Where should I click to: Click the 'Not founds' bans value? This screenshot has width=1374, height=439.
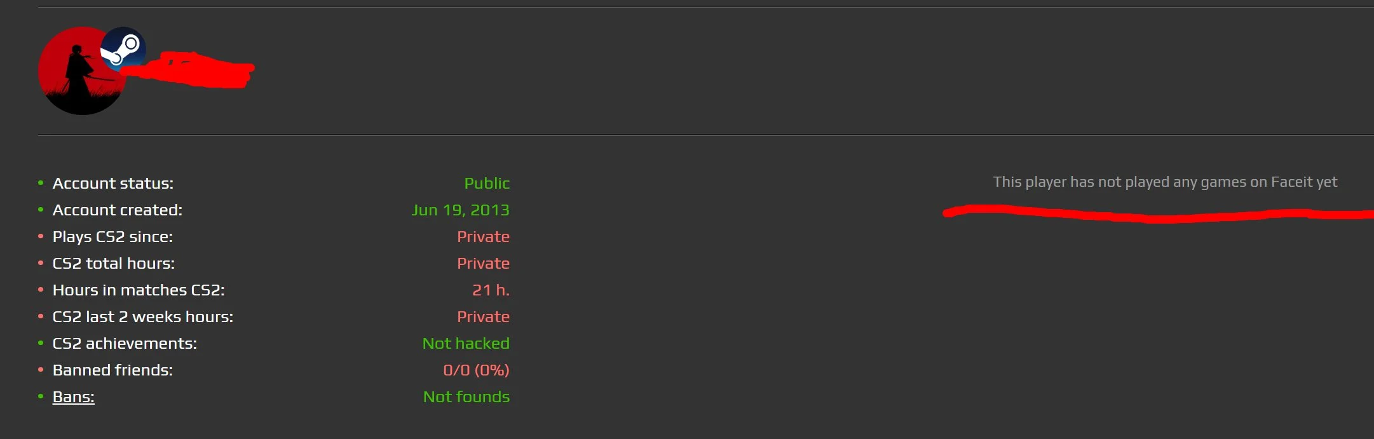(466, 397)
